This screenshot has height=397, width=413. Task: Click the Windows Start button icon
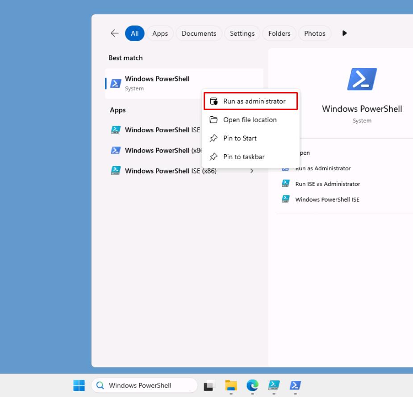tap(79, 385)
